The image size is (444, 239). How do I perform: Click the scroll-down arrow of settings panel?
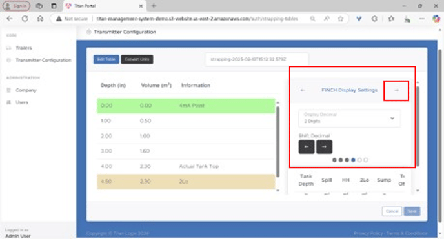pos(418,191)
